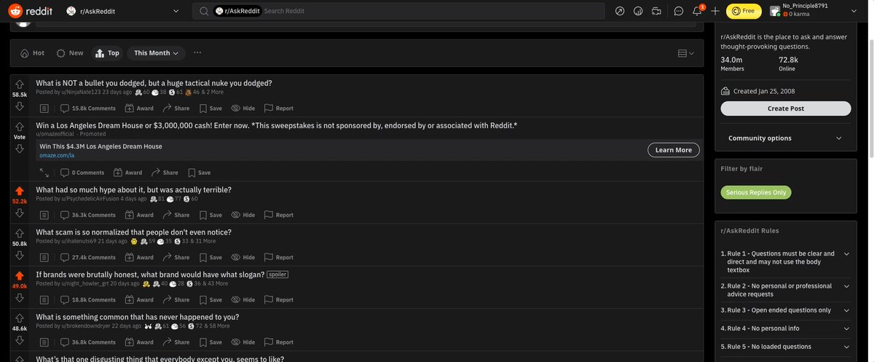Open 36.3k Comments on the hype post

(88, 215)
